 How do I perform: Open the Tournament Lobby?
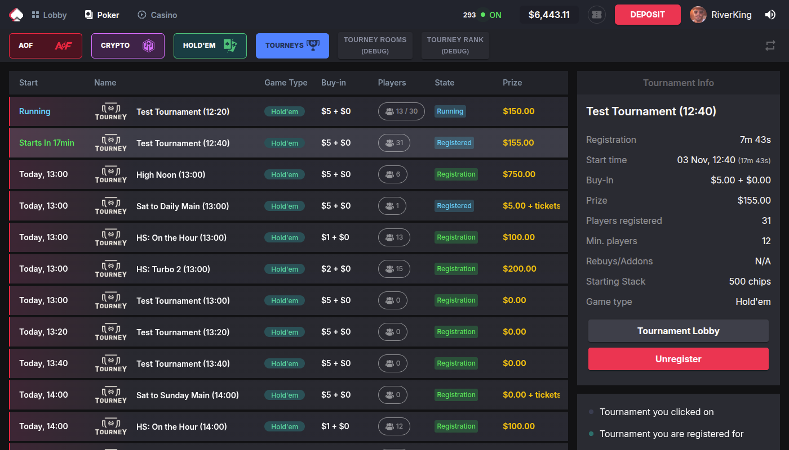tap(678, 331)
